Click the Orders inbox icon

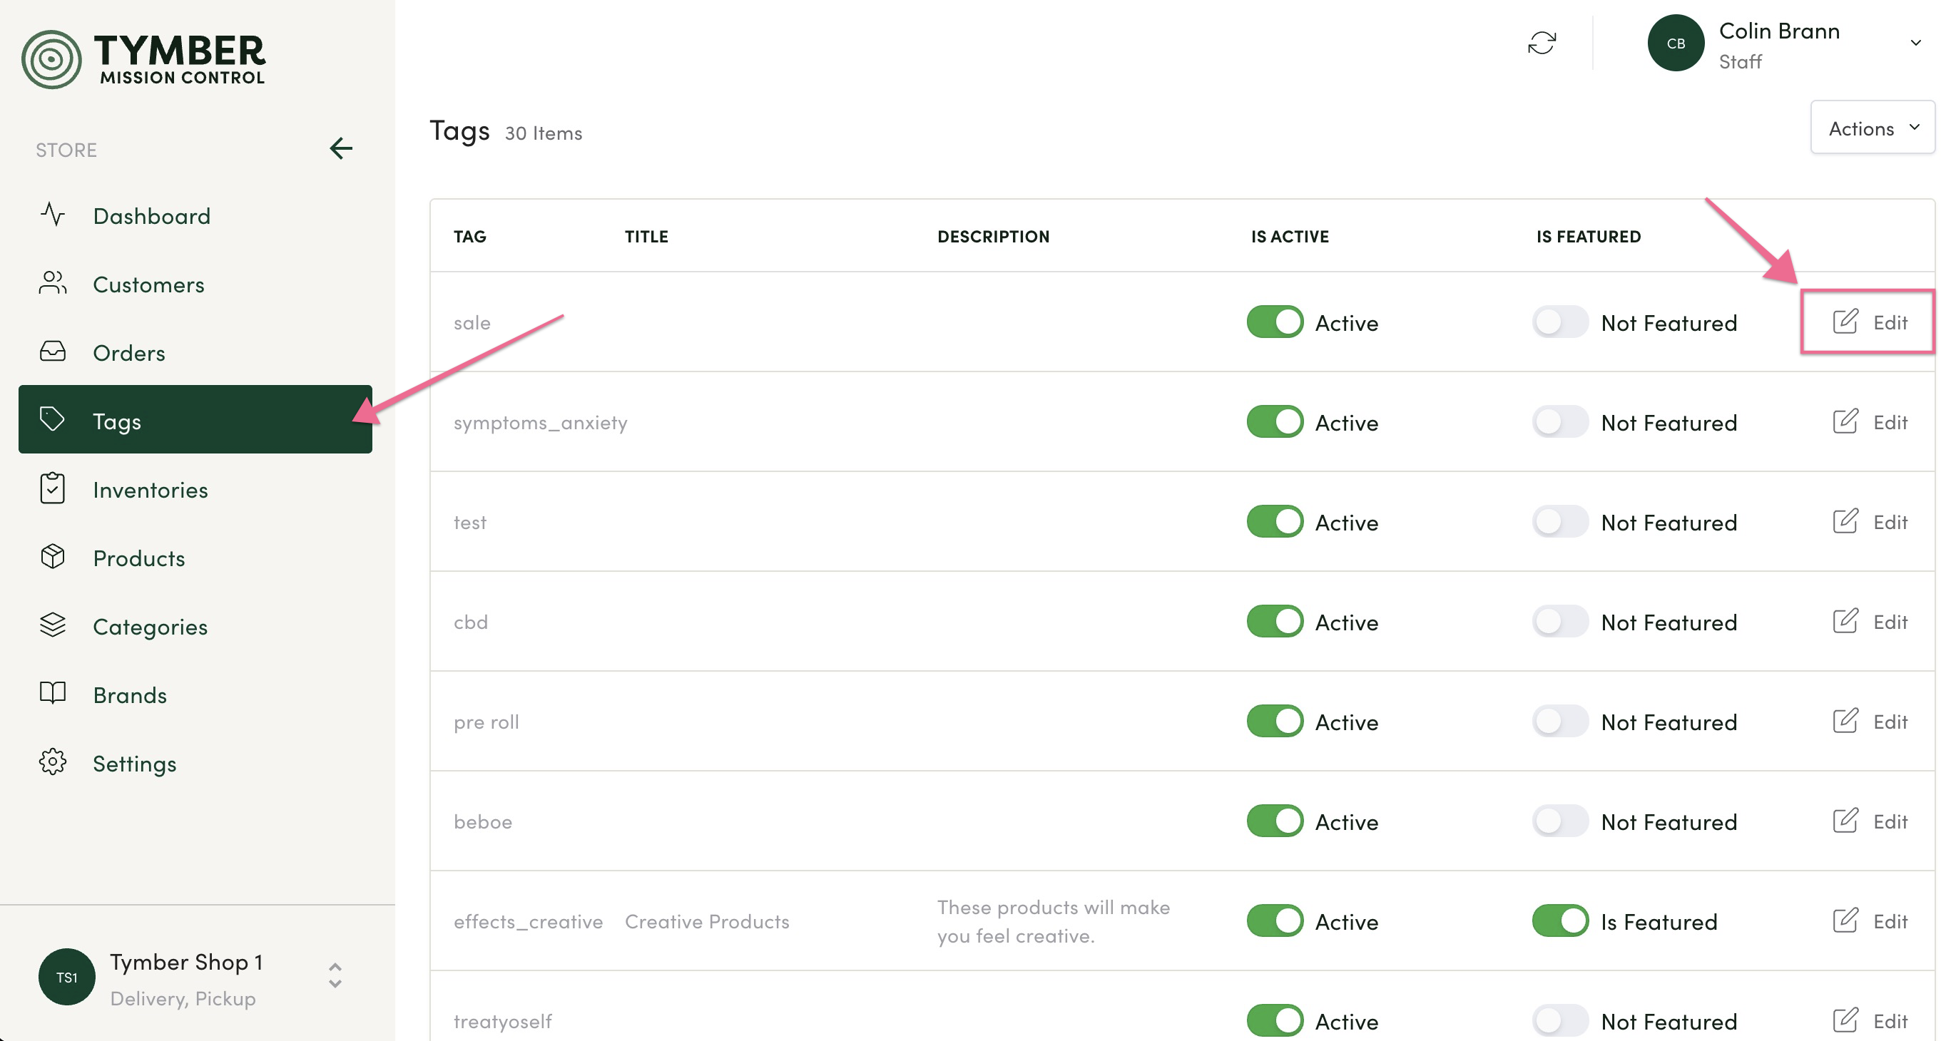click(53, 352)
